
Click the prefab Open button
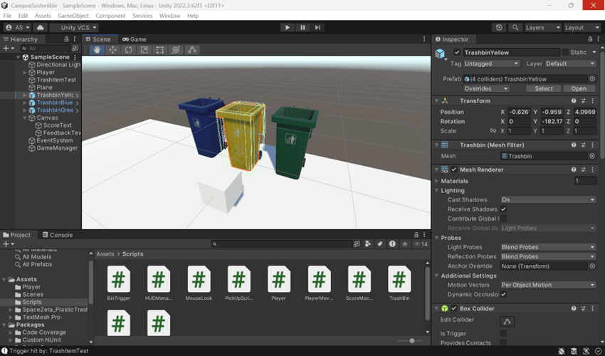[579, 89]
